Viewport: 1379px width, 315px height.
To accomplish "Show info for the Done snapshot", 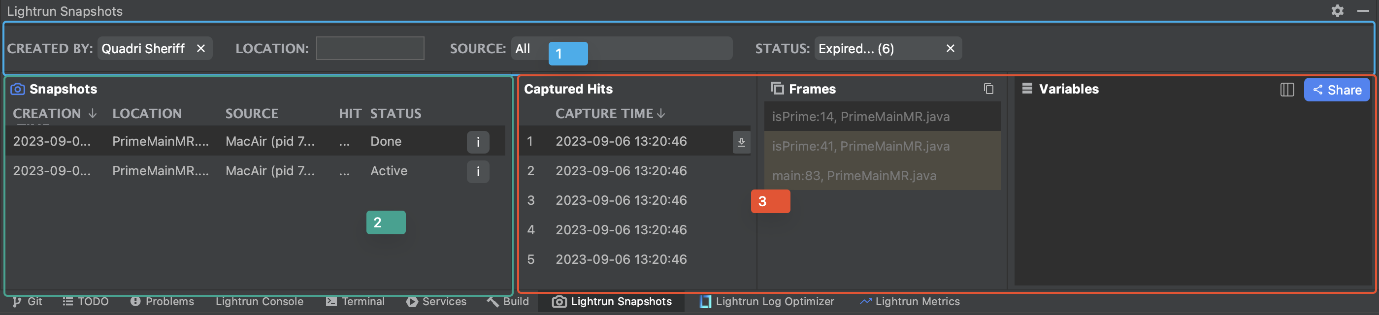I will click(x=478, y=142).
